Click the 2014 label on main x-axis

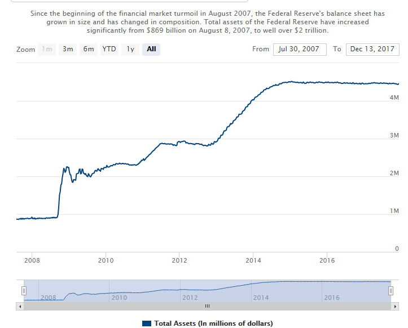253,260
